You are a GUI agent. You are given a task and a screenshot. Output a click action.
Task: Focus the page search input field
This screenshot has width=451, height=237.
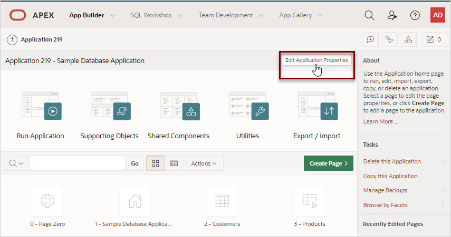[78, 163]
